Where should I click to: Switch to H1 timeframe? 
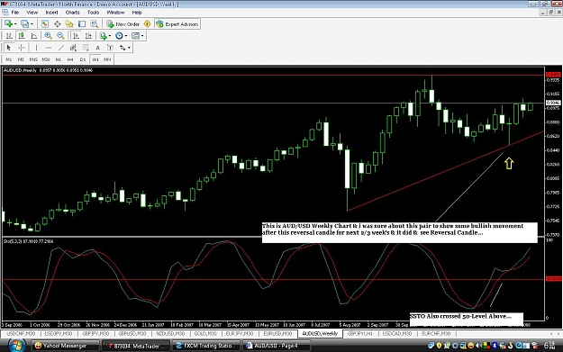click(59, 59)
